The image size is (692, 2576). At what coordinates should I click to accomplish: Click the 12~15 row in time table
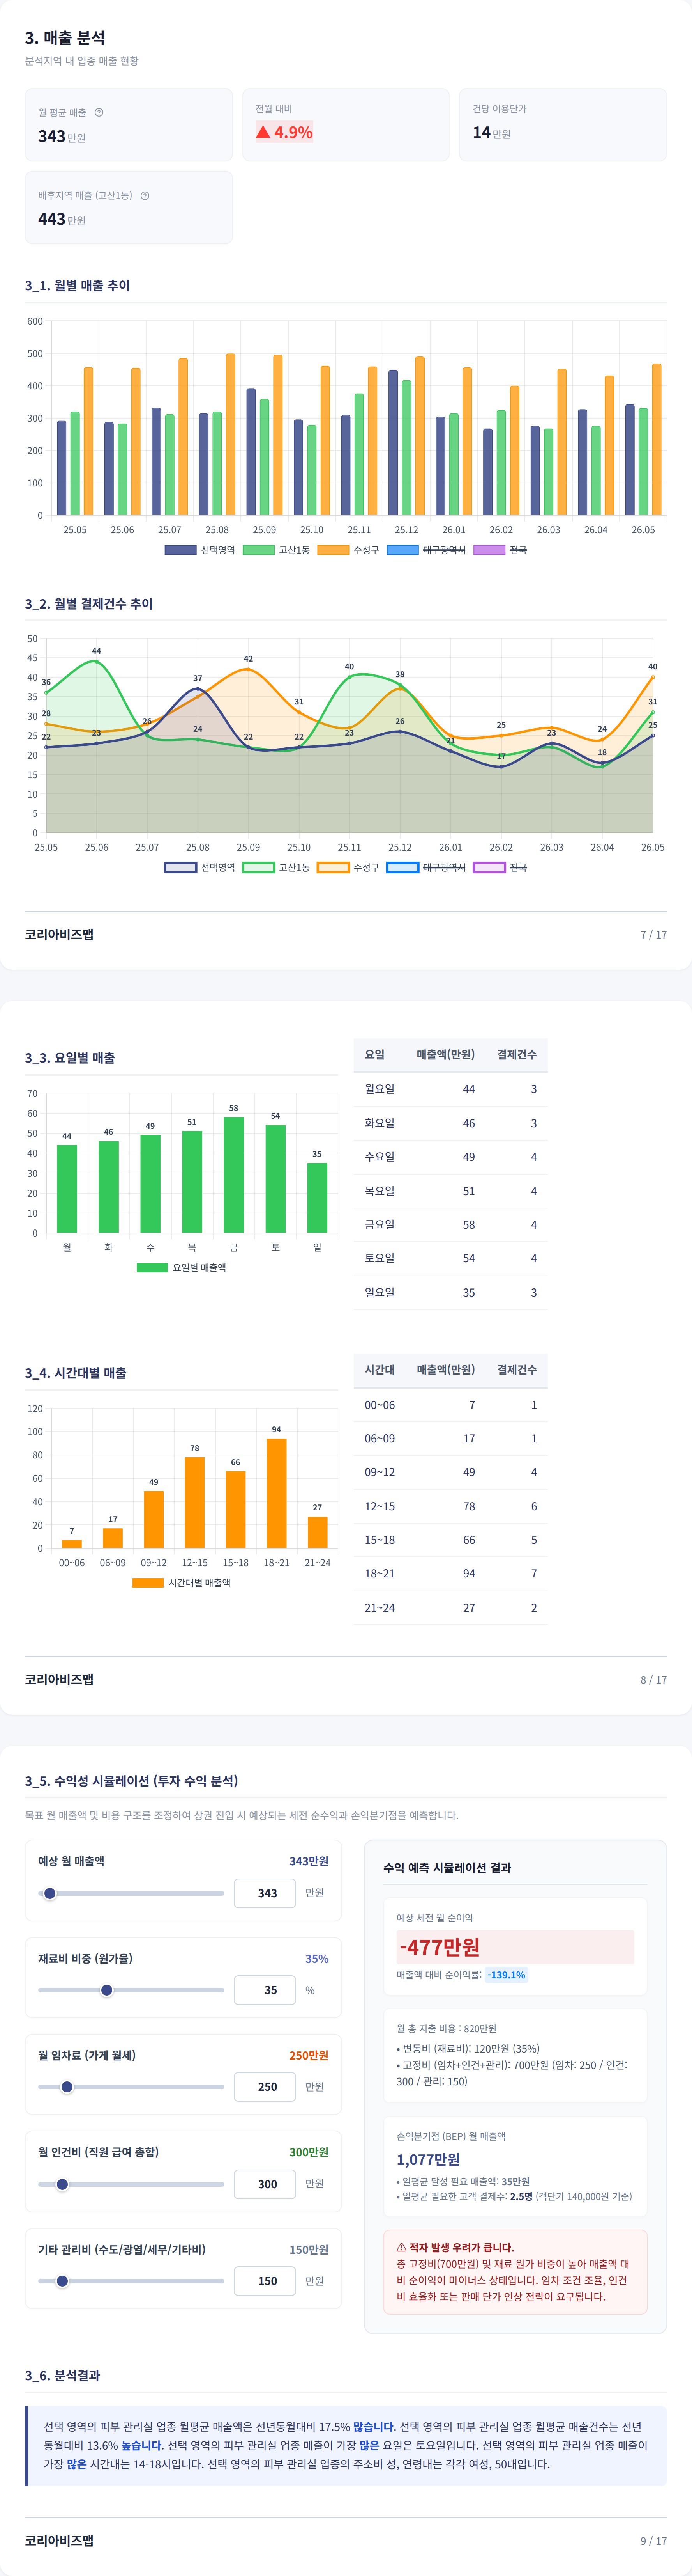450,1506
